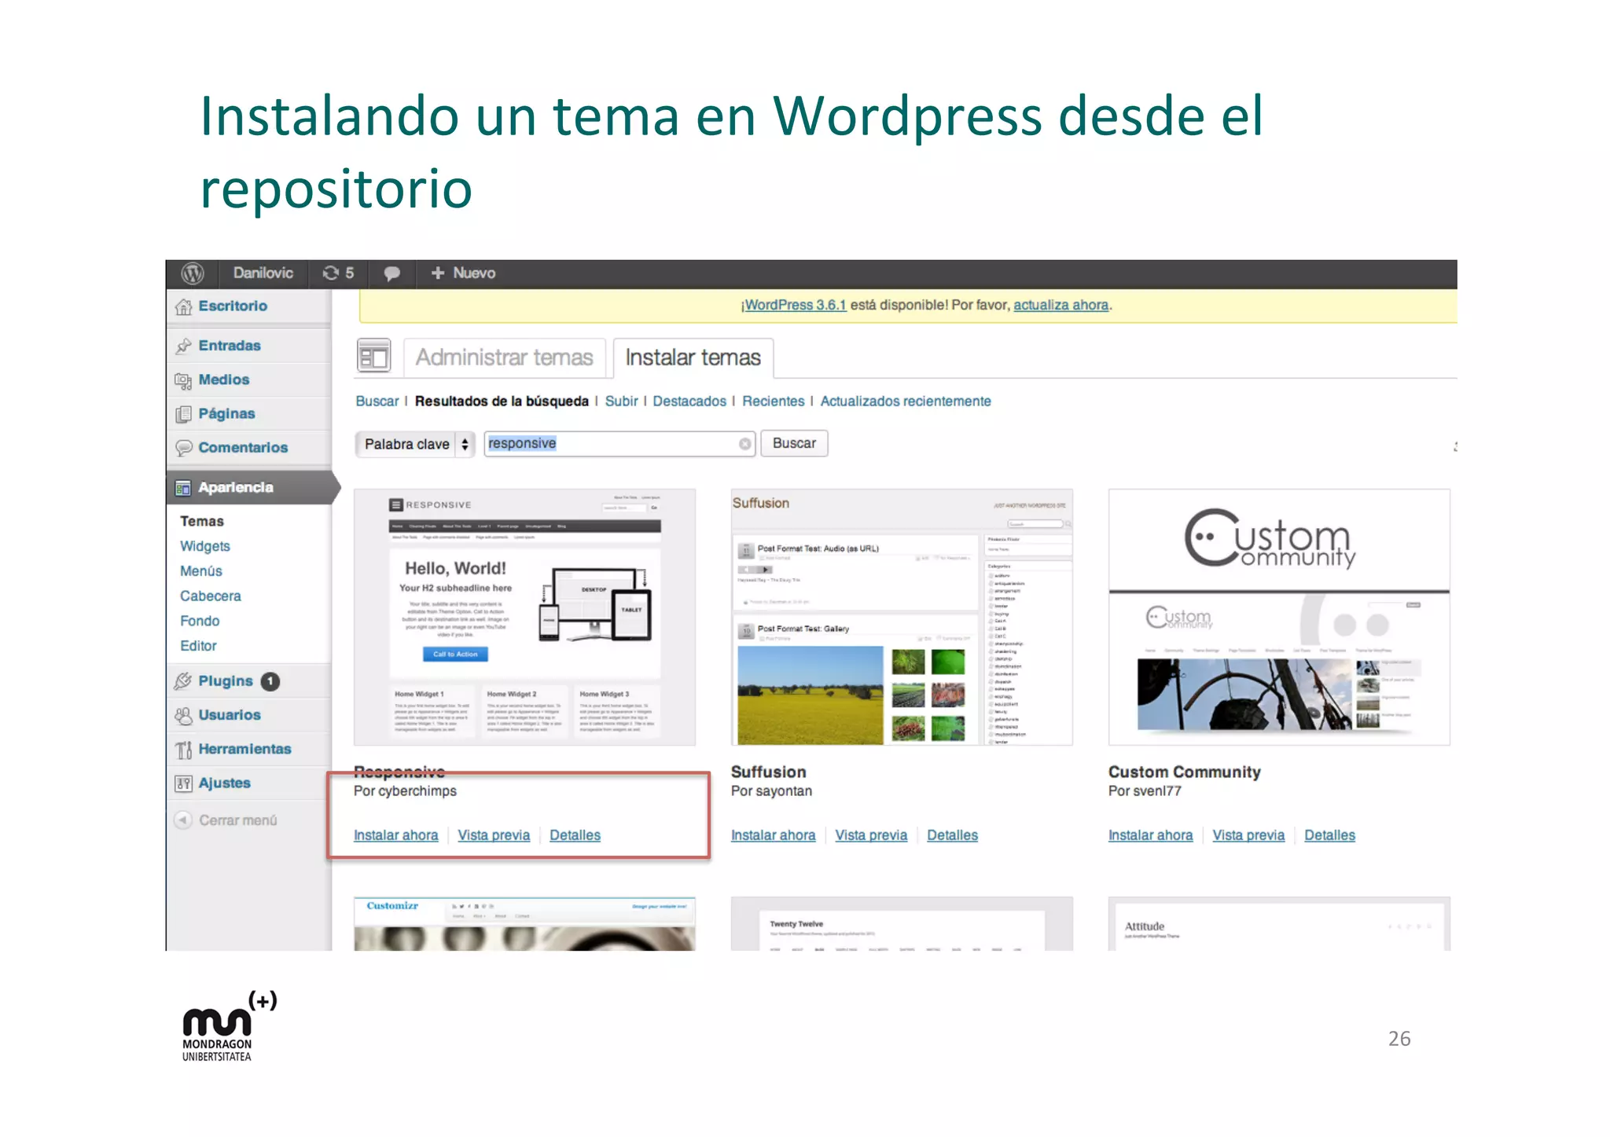Open Menús under Apariencia
This screenshot has height=1137, width=1610.
click(201, 571)
